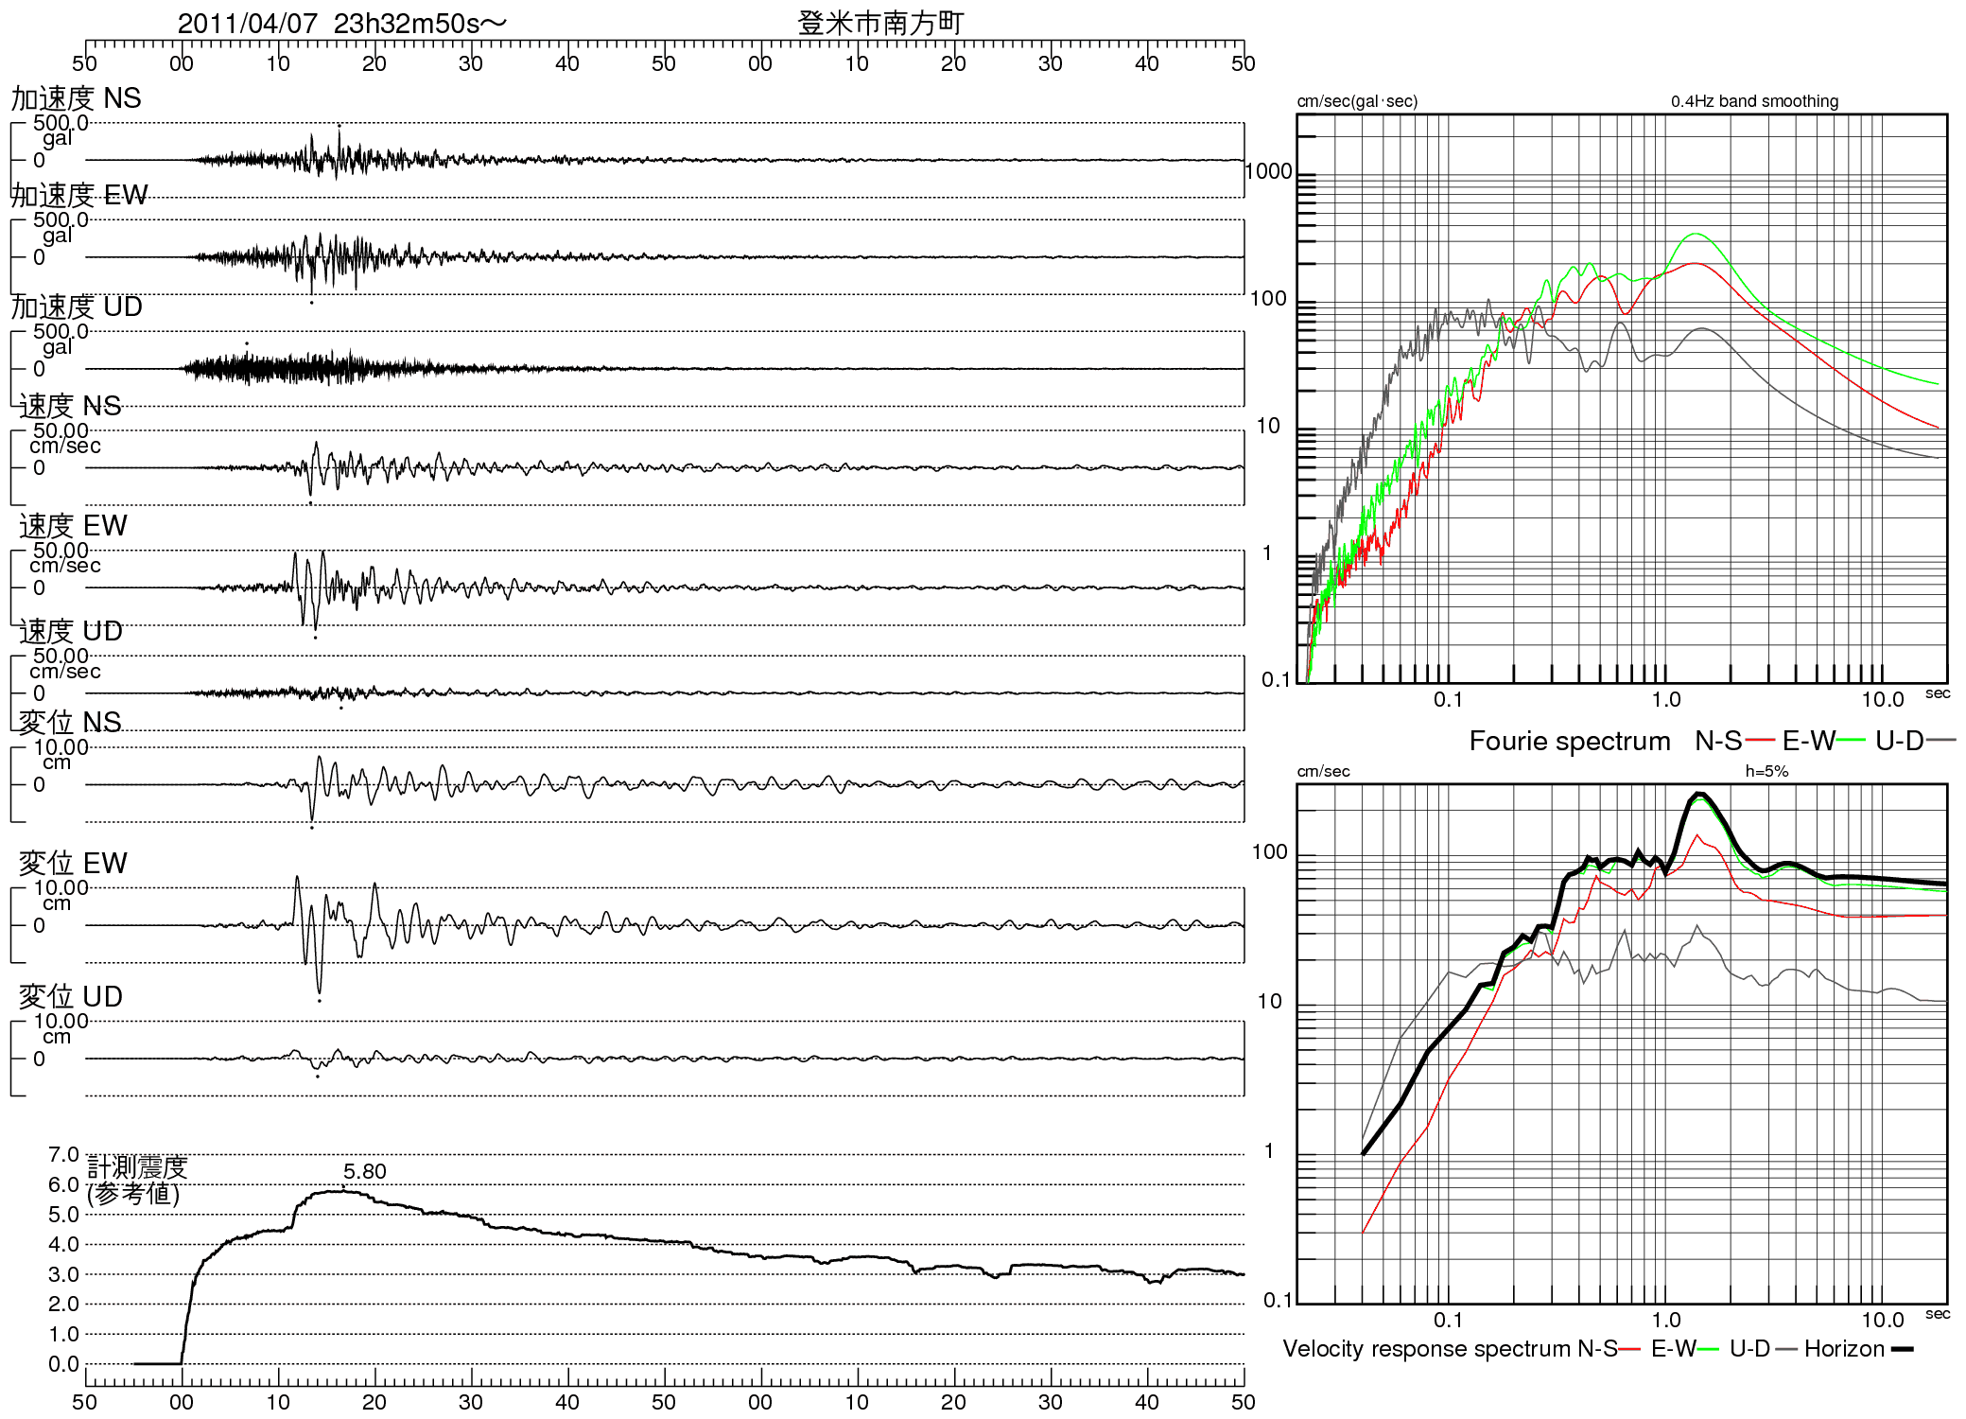The image size is (1966, 1419).
Task: Click the 0.4Hz band smoothing label
Action: point(1754,101)
